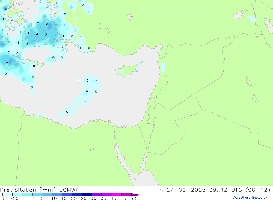Click the "0.5" legend scale label

15,198
